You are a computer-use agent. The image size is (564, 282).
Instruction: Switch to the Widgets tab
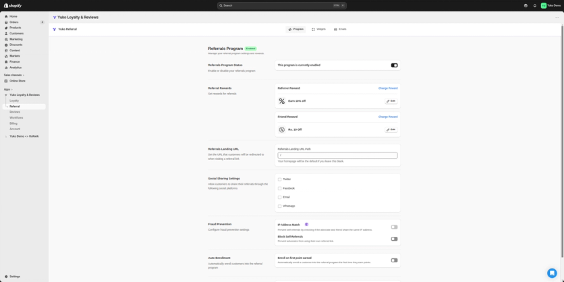pyautogui.click(x=318, y=29)
